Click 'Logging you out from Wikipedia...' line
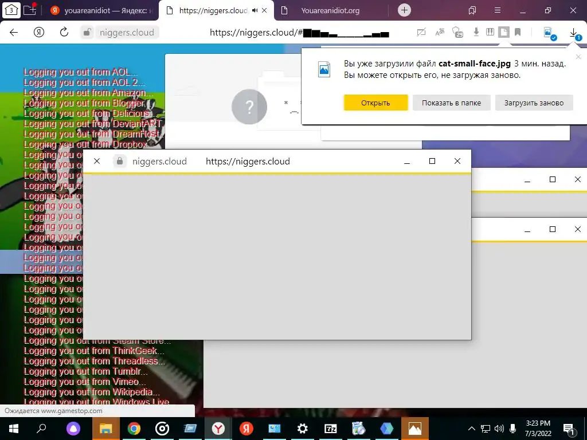Screen dimensions: 587x440 pyautogui.click(x=92, y=392)
